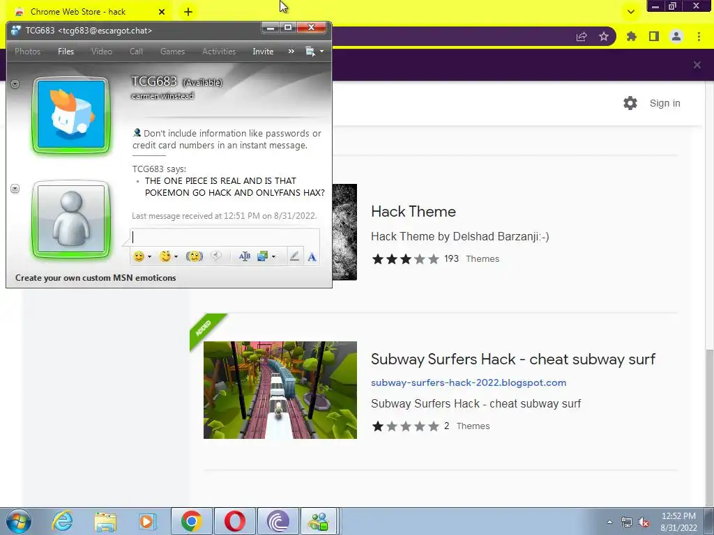Select Call in MSN chat toolbar
The image size is (714, 535).
136,52
